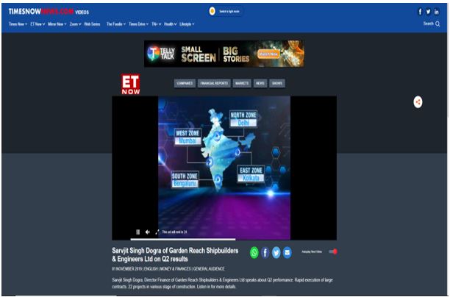Share the video on WhatsApp

pos(254,252)
